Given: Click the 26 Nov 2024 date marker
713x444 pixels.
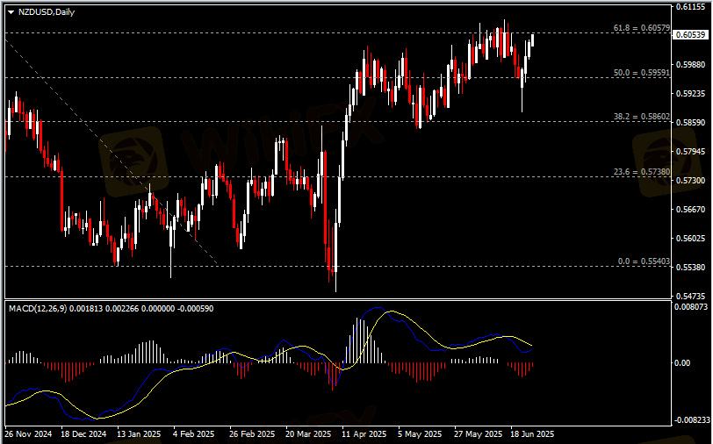Looking at the screenshot, I should pos(28,433).
